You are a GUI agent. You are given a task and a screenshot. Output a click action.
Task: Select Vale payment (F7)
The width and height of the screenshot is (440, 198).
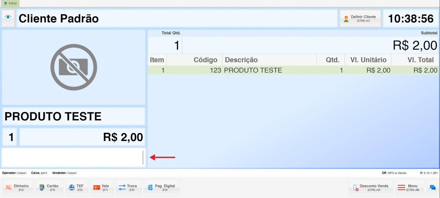pos(102,188)
